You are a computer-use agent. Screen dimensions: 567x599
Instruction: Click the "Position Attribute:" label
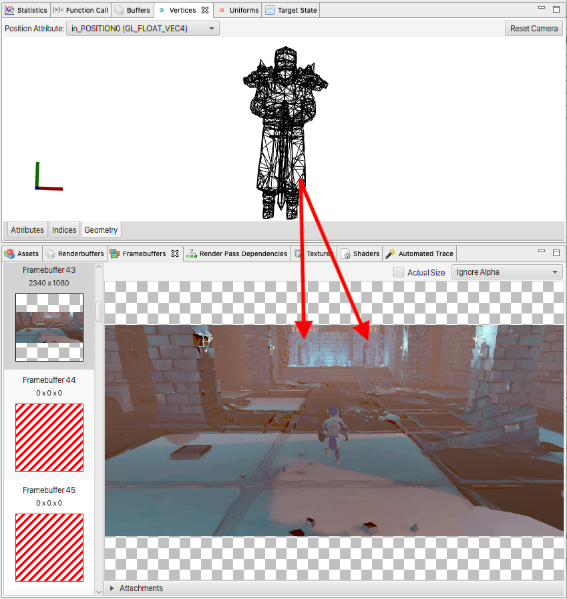[x=35, y=29]
